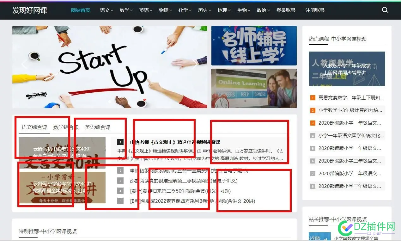The width and height of the screenshot is (401, 241).
Task: Switch to the 英语综合课 tab
Action: tap(98, 127)
